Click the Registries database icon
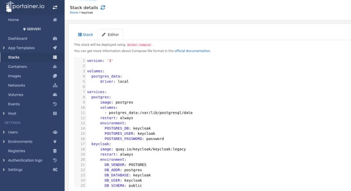 coord(55,151)
